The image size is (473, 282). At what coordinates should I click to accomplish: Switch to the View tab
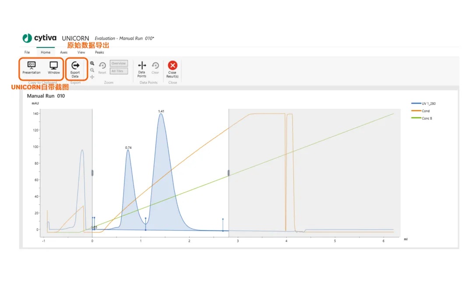pos(81,52)
